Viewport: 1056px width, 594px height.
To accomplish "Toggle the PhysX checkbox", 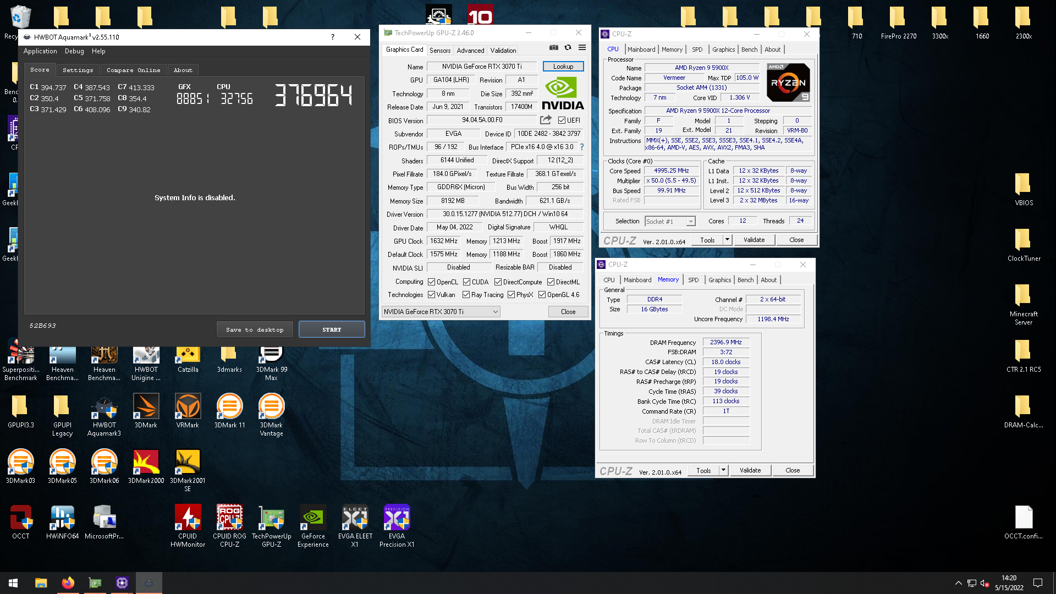I will [511, 295].
